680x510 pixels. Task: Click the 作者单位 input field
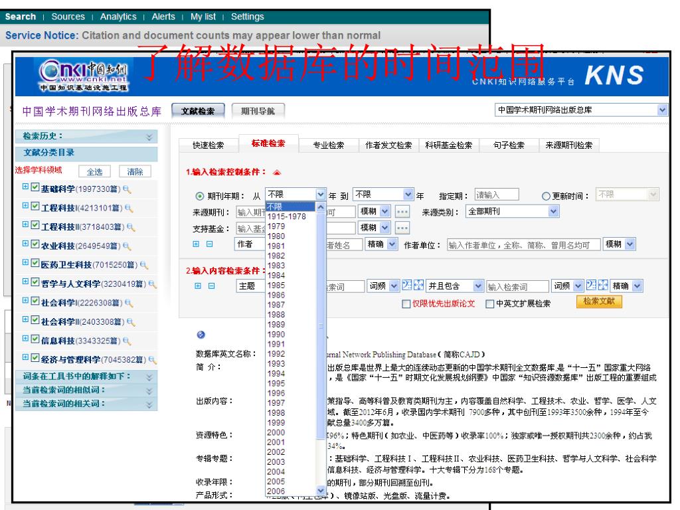click(523, 245)
